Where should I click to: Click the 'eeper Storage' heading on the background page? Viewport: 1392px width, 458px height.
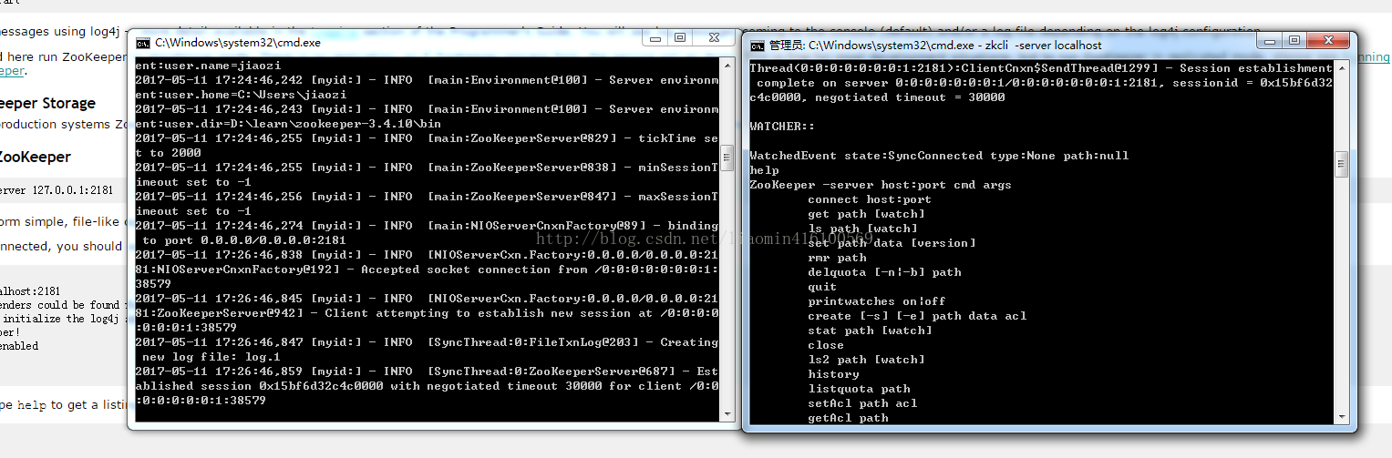point(47,103)
